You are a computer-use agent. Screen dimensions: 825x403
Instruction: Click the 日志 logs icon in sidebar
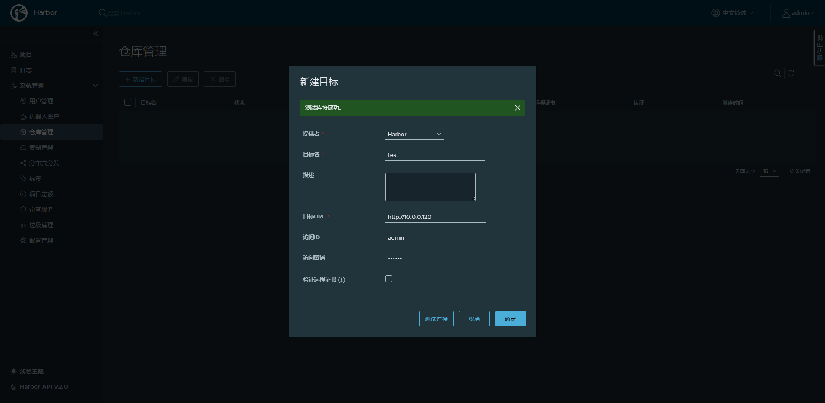point(14,70)
